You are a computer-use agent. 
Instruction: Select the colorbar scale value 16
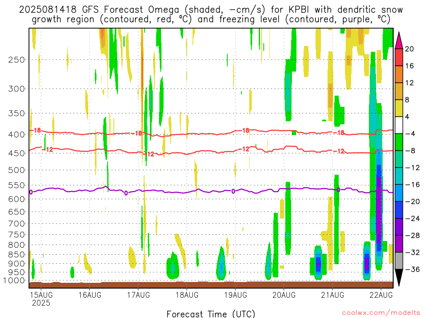(410, 66)
